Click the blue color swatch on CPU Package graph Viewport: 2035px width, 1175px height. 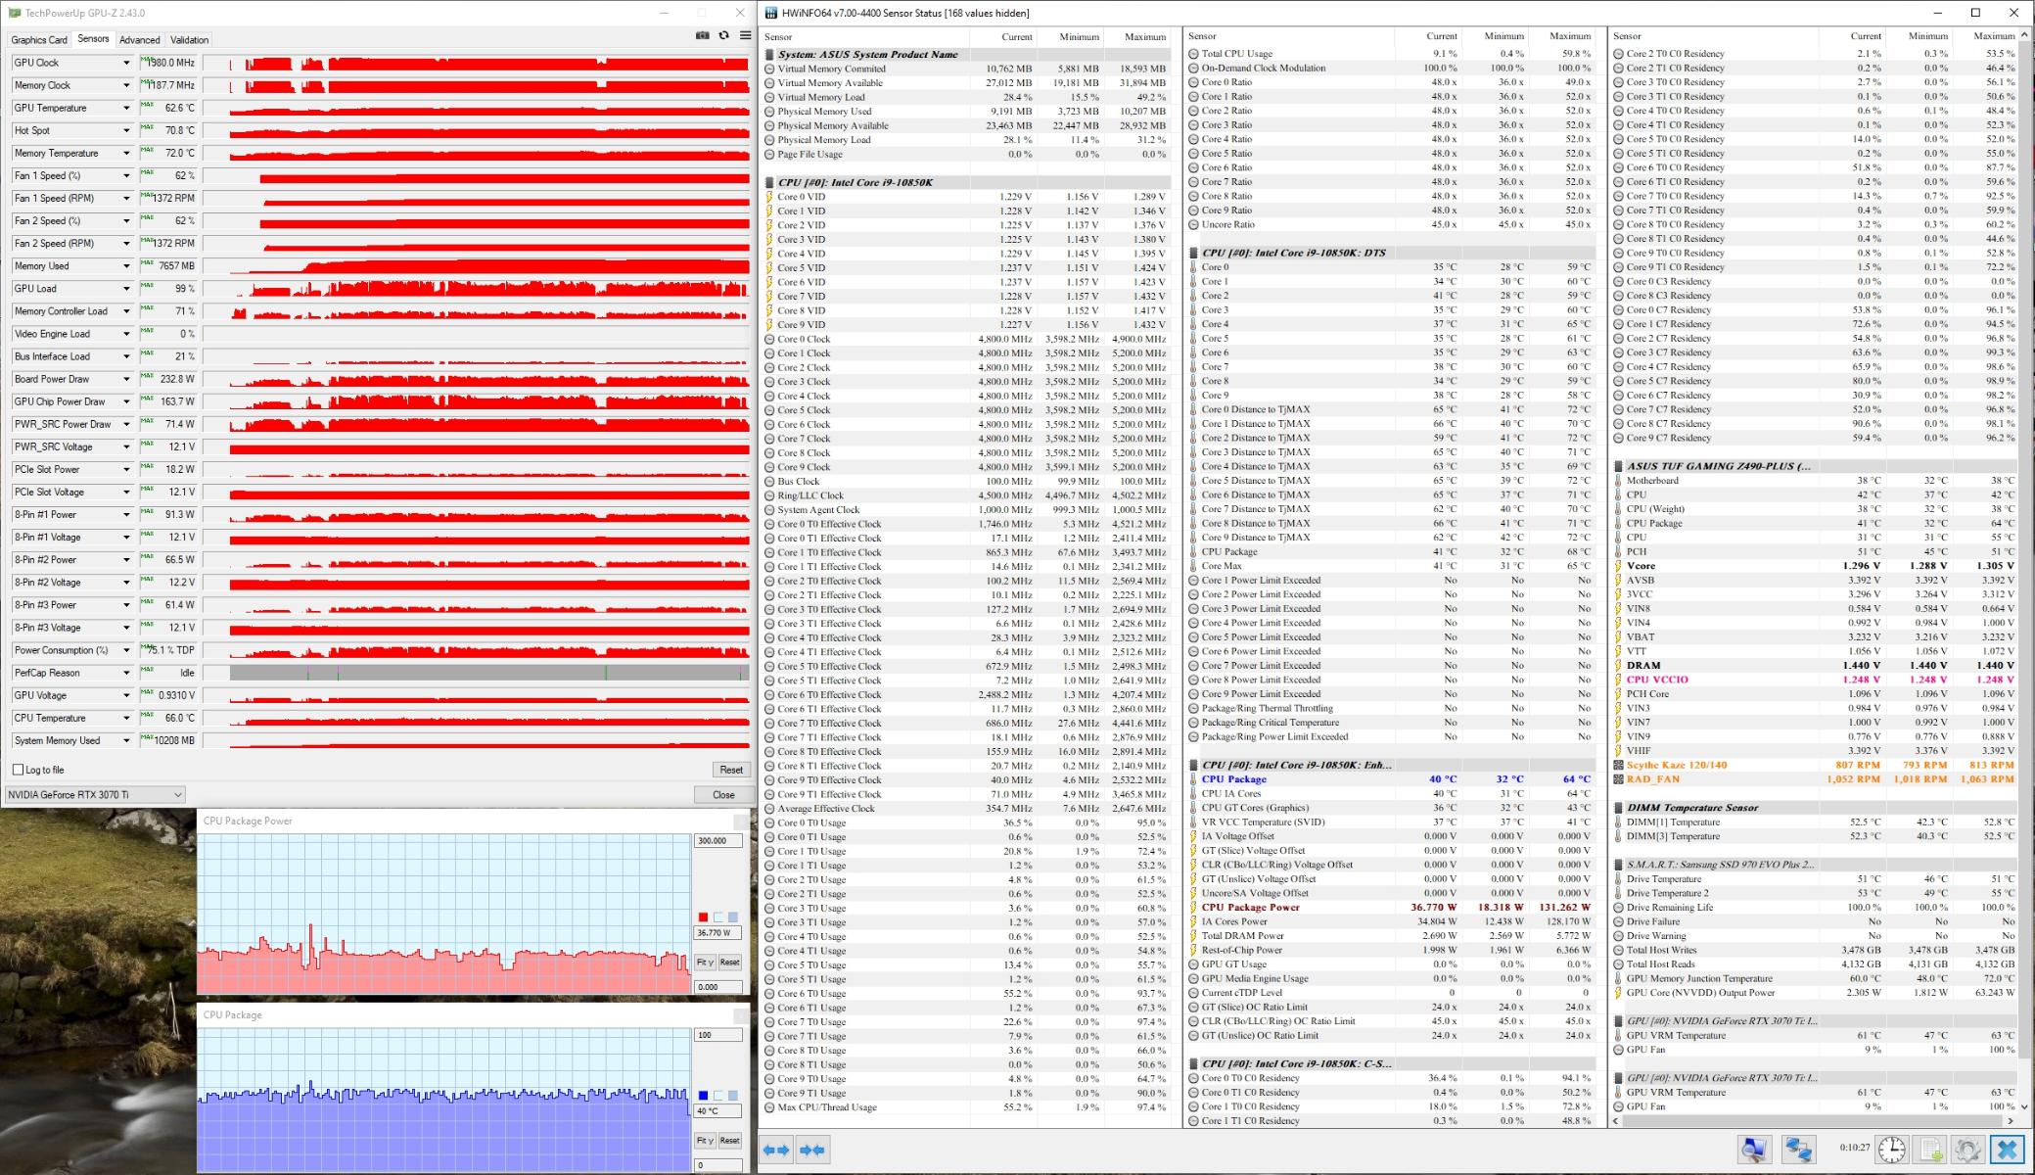[702, 1096]
